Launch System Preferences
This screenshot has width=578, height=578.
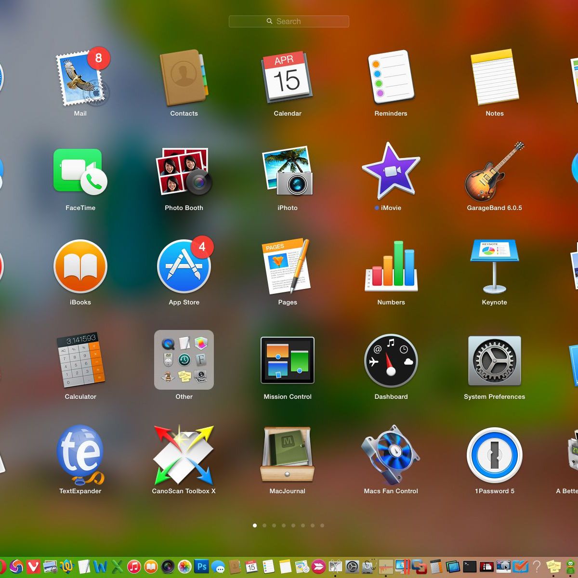click(x=494, y=361)
